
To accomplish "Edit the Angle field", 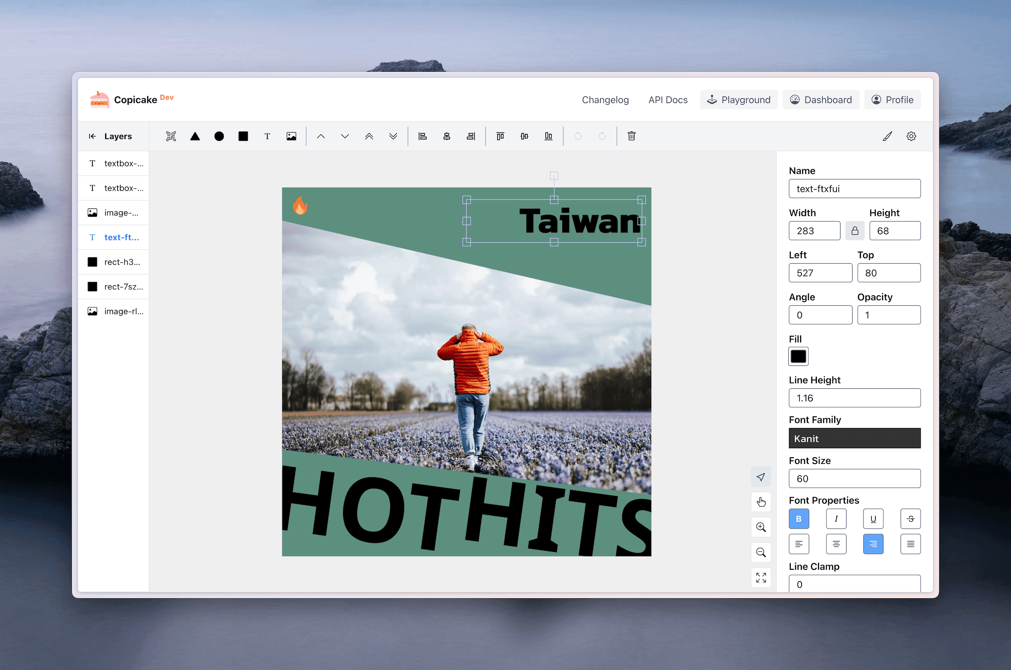I will click(x=820, y=315).
